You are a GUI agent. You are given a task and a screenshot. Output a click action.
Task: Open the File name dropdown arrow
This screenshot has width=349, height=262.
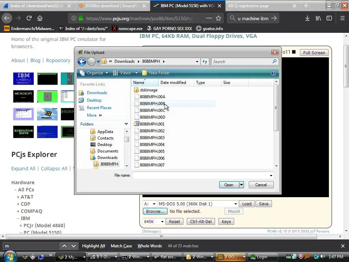coord(271,176)
